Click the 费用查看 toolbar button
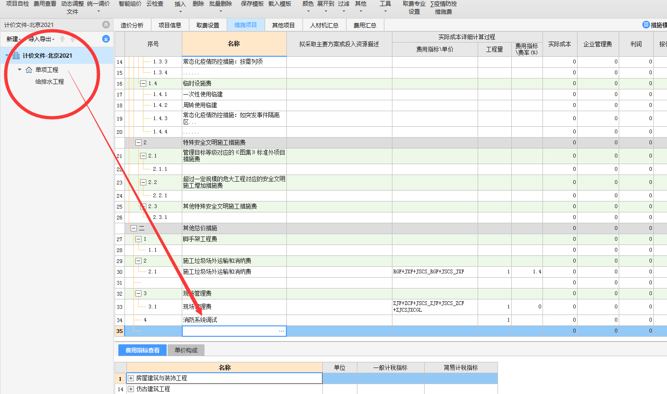This screenshot has height=394, width=667. [45, 4]
